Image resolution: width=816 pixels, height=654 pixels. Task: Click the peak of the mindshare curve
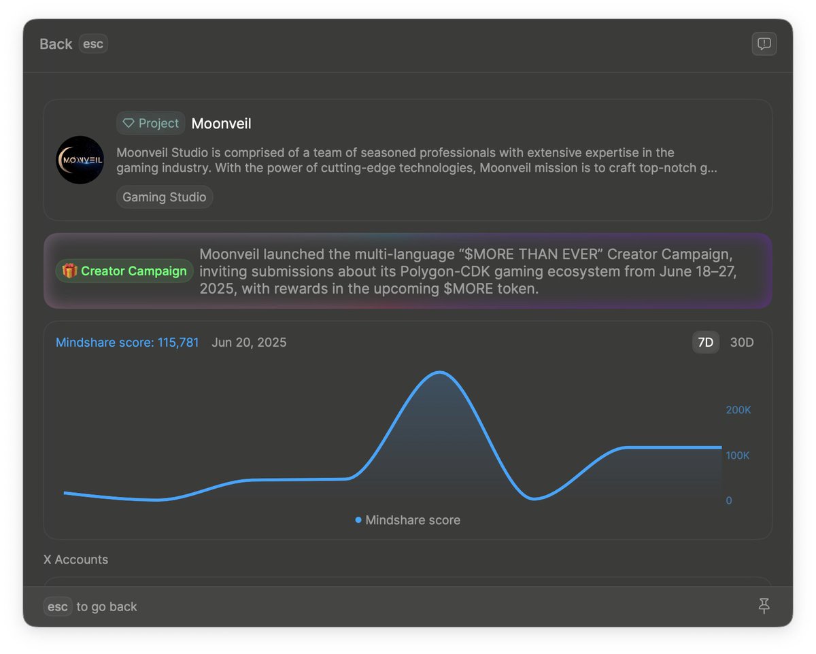pyautogui.click(x=440, y=373)
